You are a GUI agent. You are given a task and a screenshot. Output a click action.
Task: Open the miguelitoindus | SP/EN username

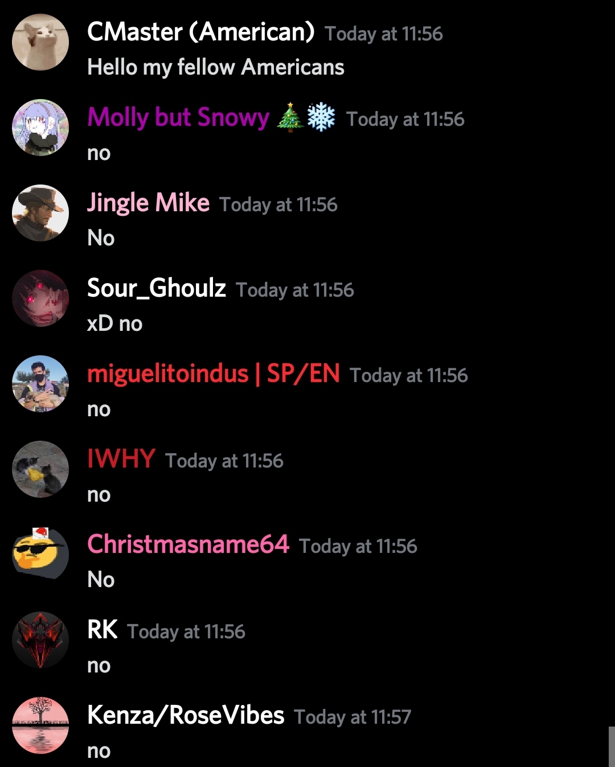pos(214,374)
